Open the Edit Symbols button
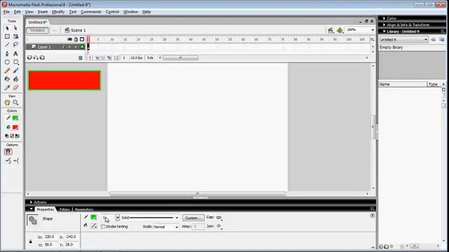Image resolution: width=449 pixels, height=252 pixels. click(340, 30)
